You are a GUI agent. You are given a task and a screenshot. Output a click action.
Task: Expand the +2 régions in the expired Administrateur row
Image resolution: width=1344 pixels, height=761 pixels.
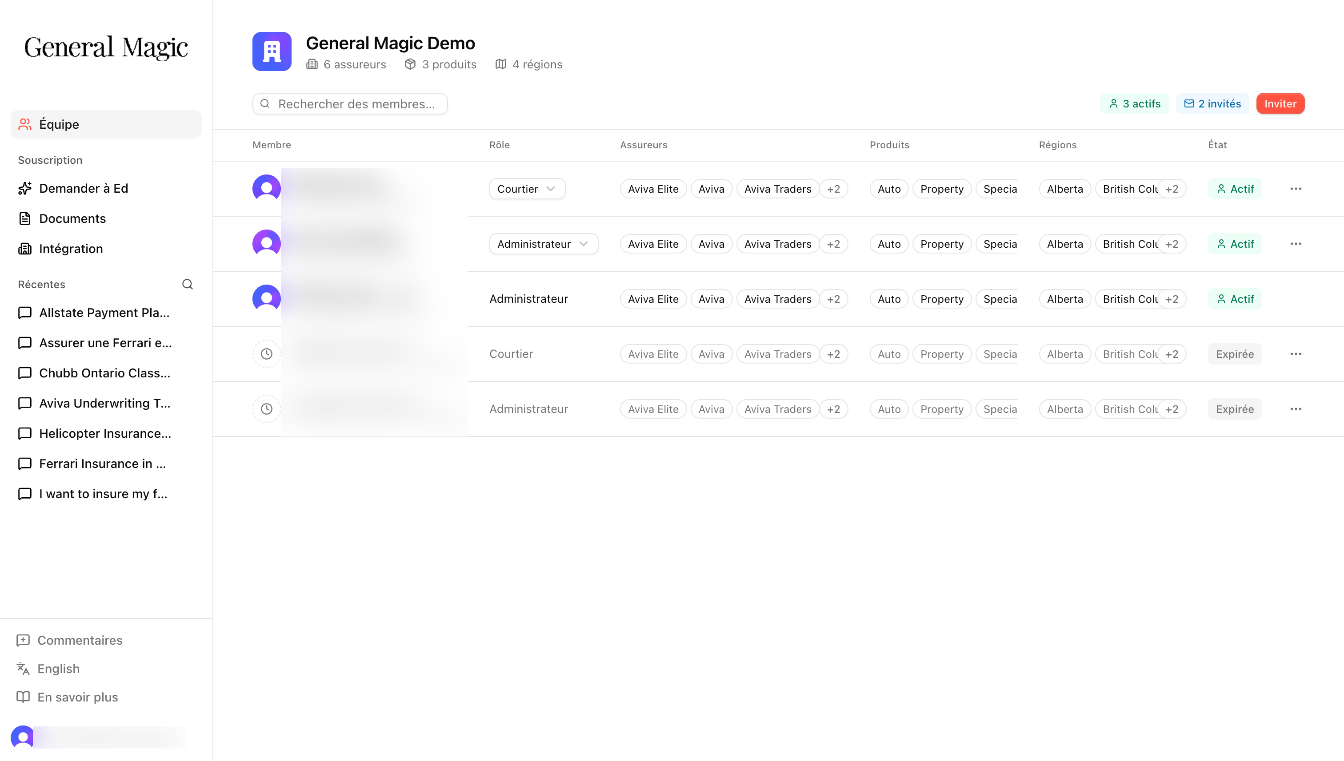pos(1172,409)
